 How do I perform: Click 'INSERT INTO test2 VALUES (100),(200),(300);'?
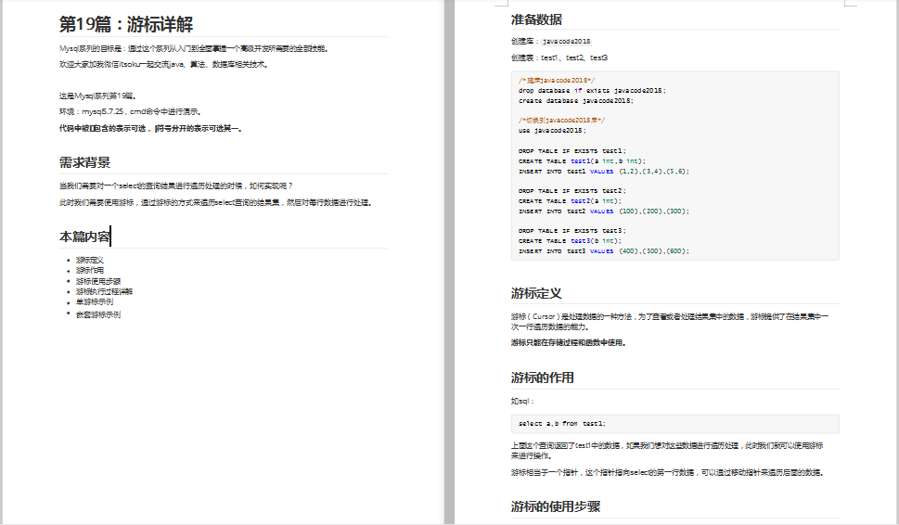pos(604,211)
